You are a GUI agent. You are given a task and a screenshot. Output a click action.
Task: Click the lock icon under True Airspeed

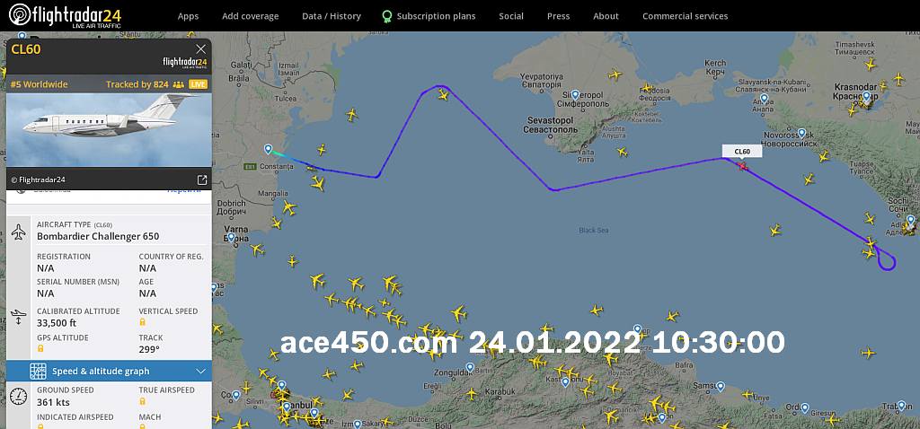click(x=142, y=401)
